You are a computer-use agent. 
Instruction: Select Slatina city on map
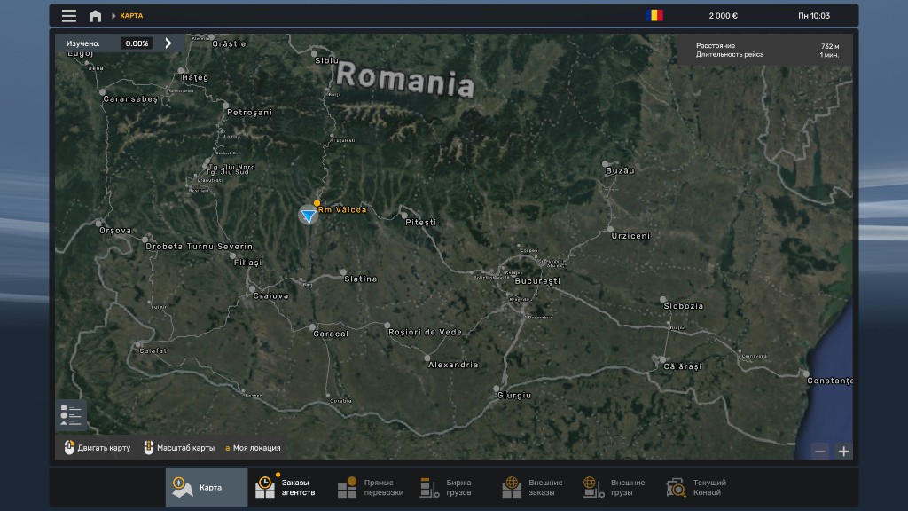coord(361,279)
